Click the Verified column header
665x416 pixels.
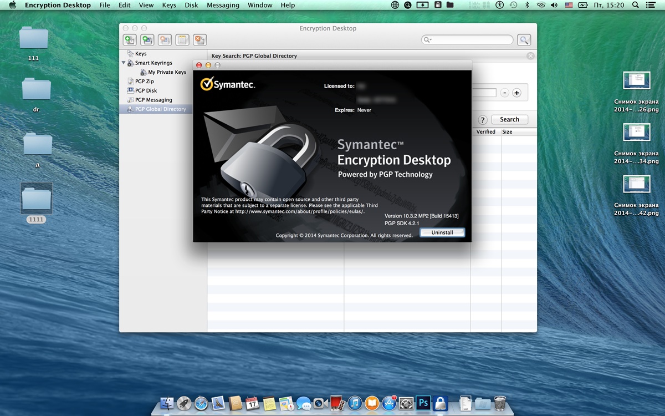tap(485, 132)
